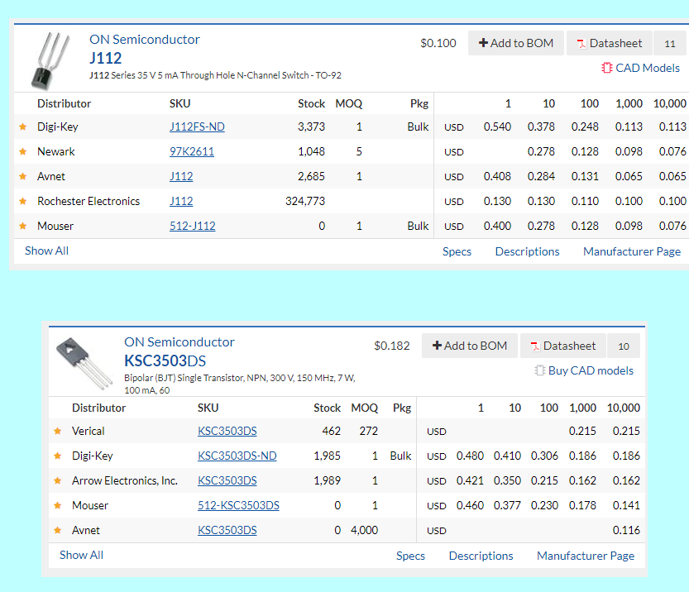This screenshot has width=689, height=592.
Task: Open Newark SKU 97K2611
Action: [192, 151]
